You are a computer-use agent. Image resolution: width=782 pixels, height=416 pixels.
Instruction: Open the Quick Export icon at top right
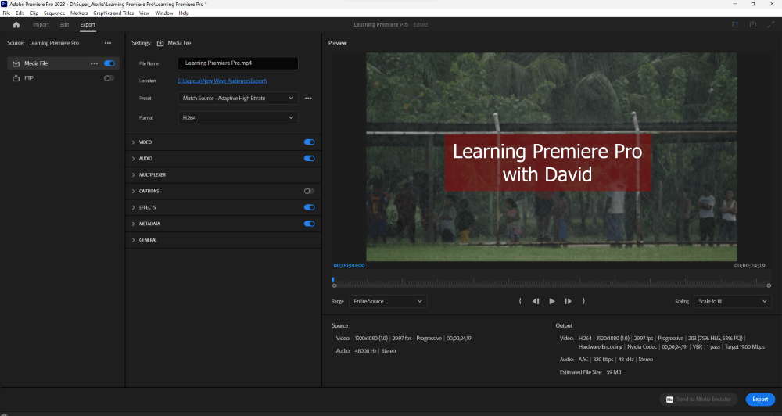coord(752,24)
